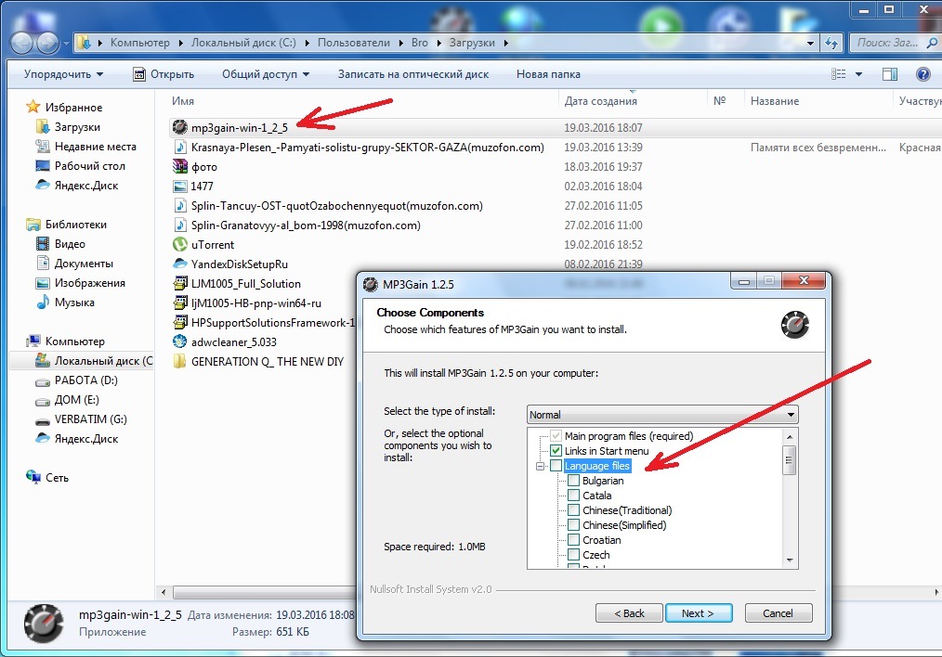
Task: Click the Яндекс.Диск icon under Favorites
Action: pyautogui.click(x=42, y=185)
